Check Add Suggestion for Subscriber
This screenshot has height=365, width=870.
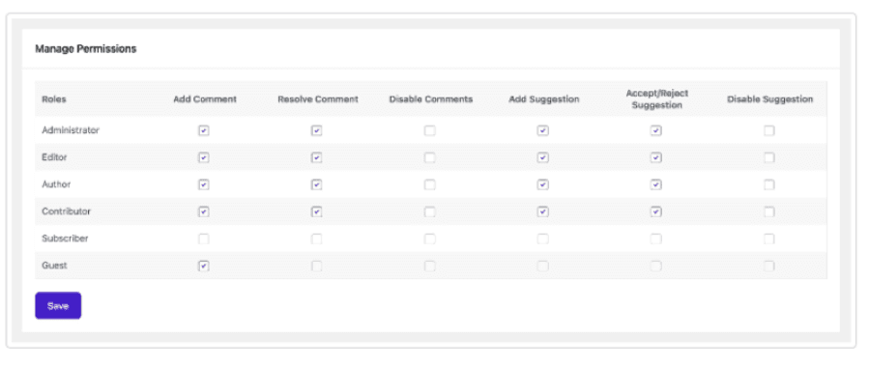pos(543,239)
